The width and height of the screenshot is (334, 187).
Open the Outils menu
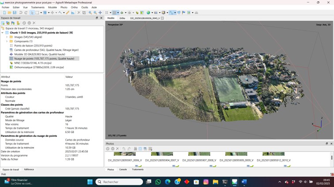84,7
